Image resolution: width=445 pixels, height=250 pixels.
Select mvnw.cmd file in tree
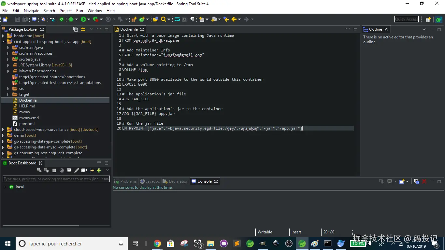coord(29,118)
